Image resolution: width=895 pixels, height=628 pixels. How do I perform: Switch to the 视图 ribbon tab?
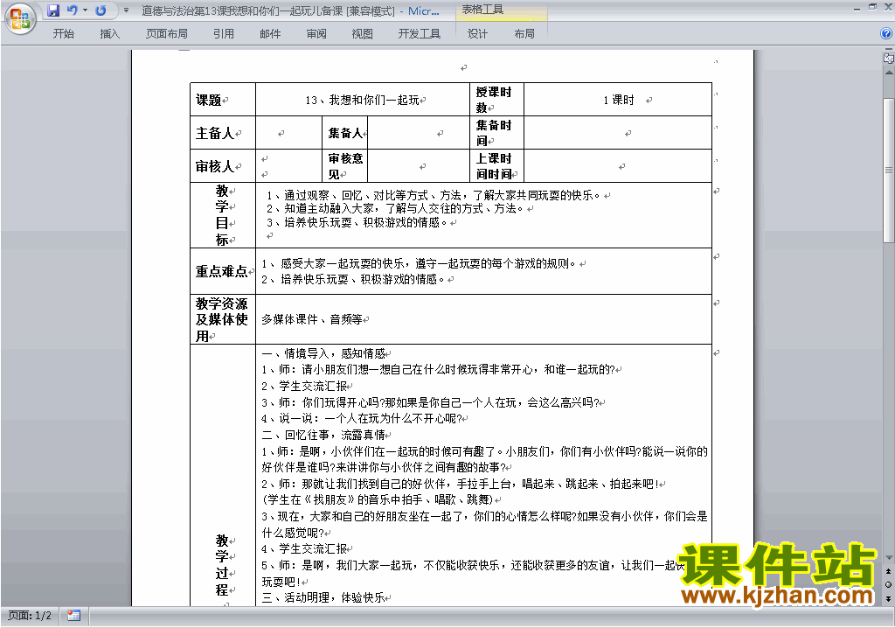tap(362, 34)
